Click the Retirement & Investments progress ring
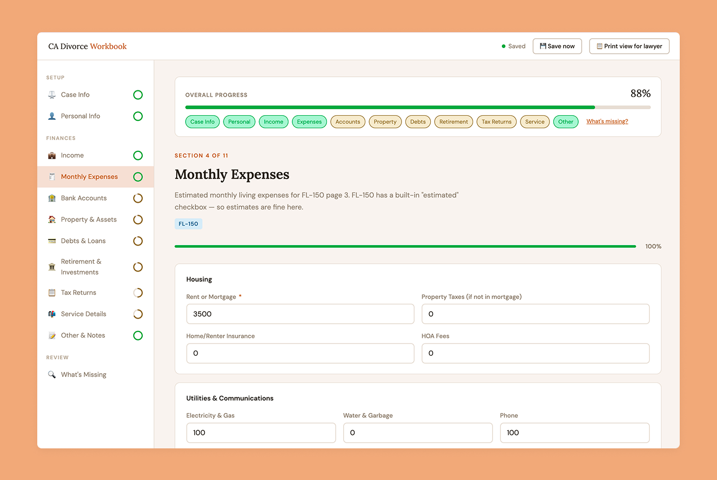 click(138, 267)
